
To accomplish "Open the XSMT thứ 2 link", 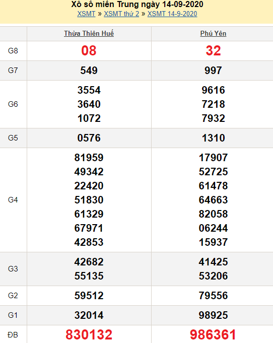I will tap(121, 14).
